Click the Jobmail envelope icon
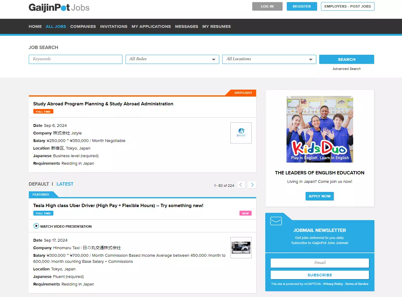 pyautogui.click(x=276, y=221)
